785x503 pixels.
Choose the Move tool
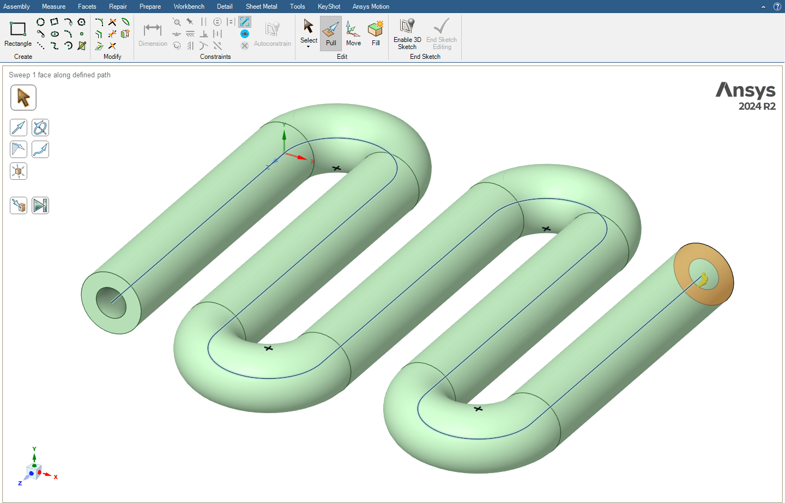353,33
